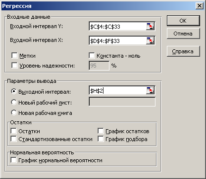Check the Остатки checkbox

click(x=13, y=131)
